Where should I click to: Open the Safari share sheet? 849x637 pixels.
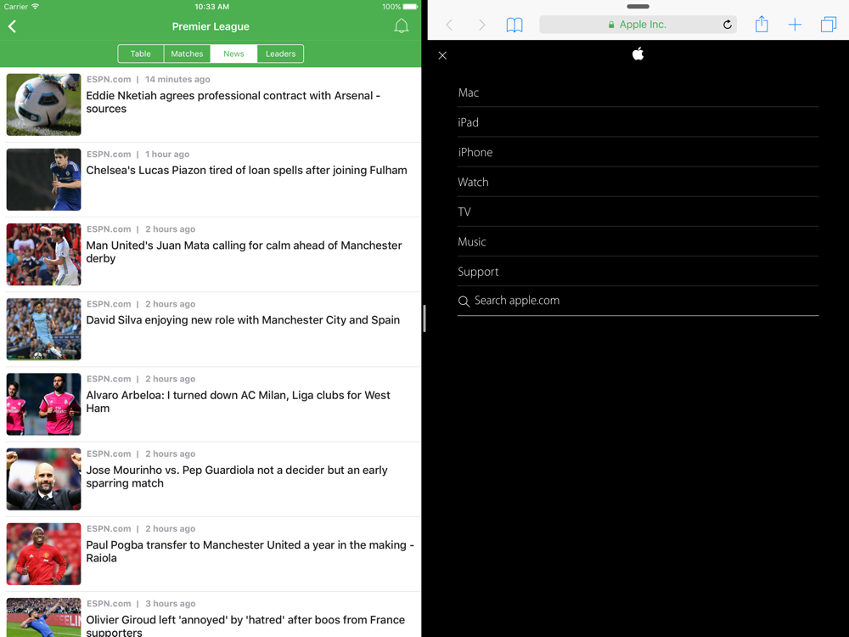pos(762,24)
